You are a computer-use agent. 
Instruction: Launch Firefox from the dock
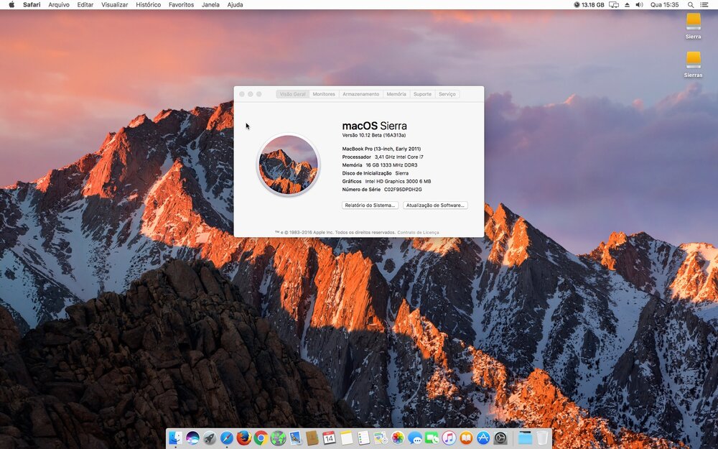244,438
